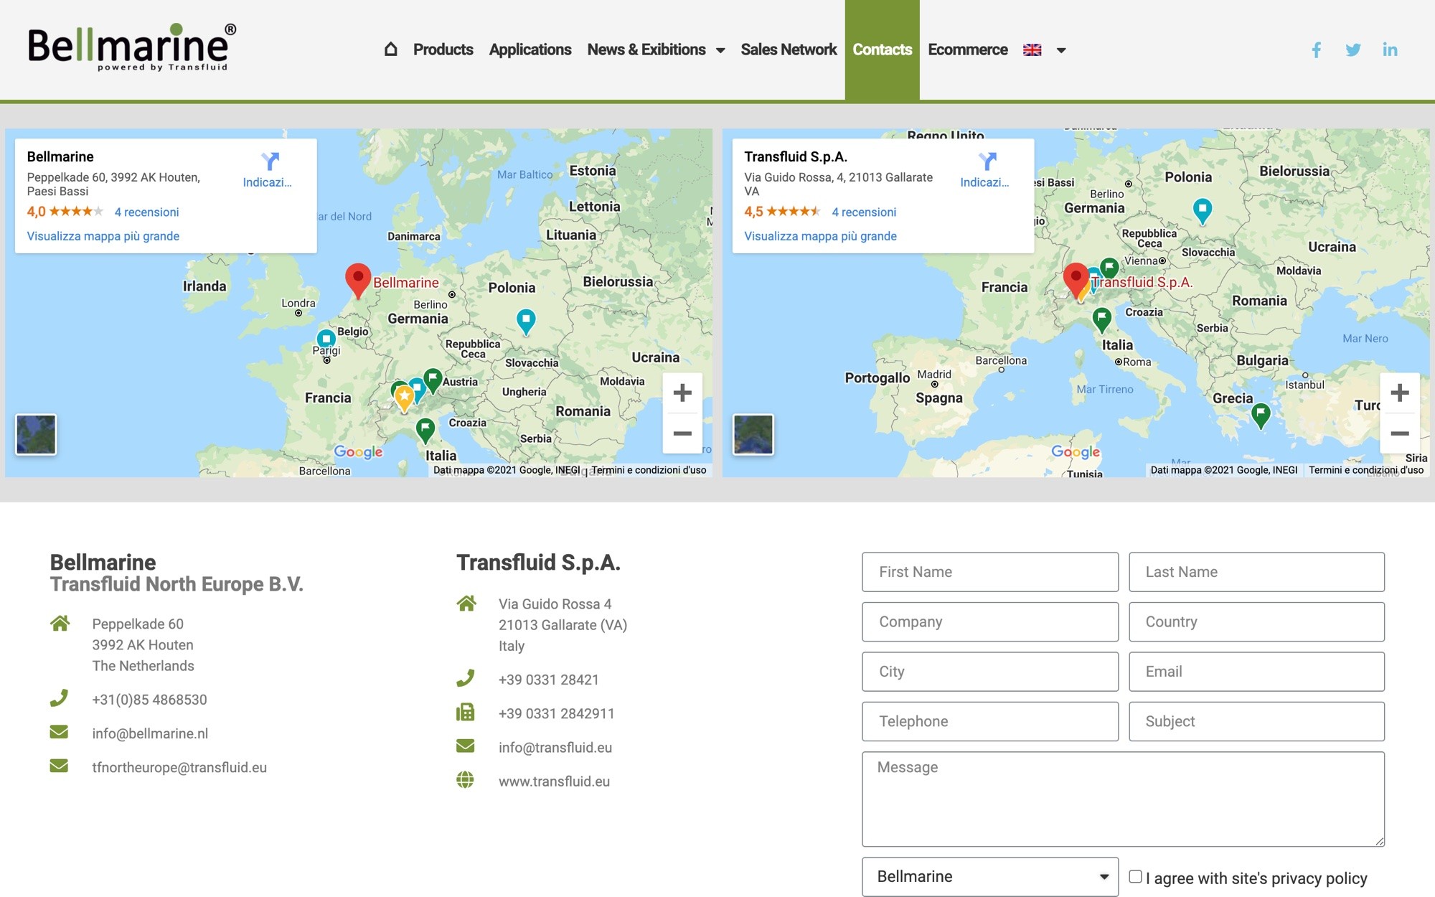Open the Applications menu item
This screenshot has height=897, width=1435.
click(530, 50)
